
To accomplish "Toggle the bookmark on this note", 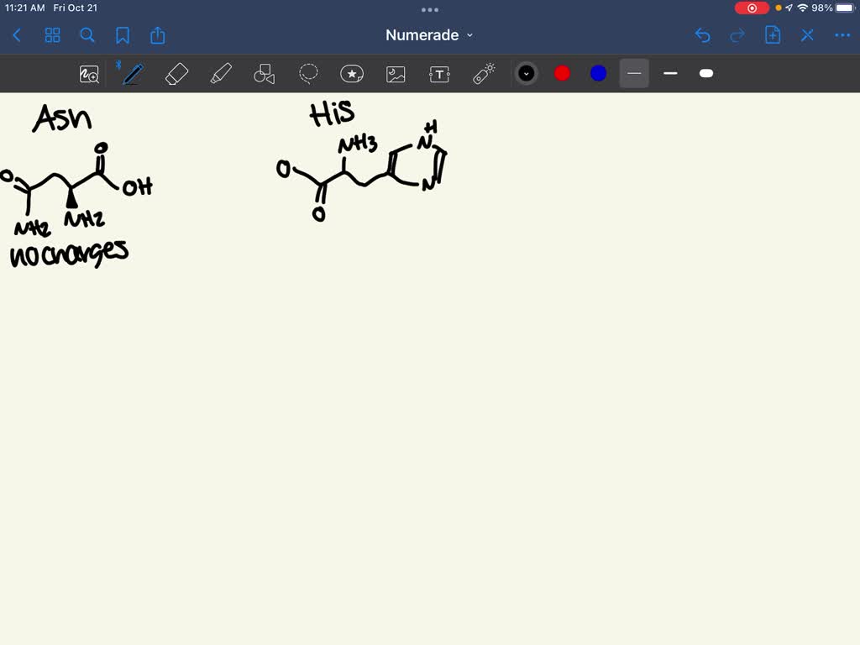I will coord(123,35).
